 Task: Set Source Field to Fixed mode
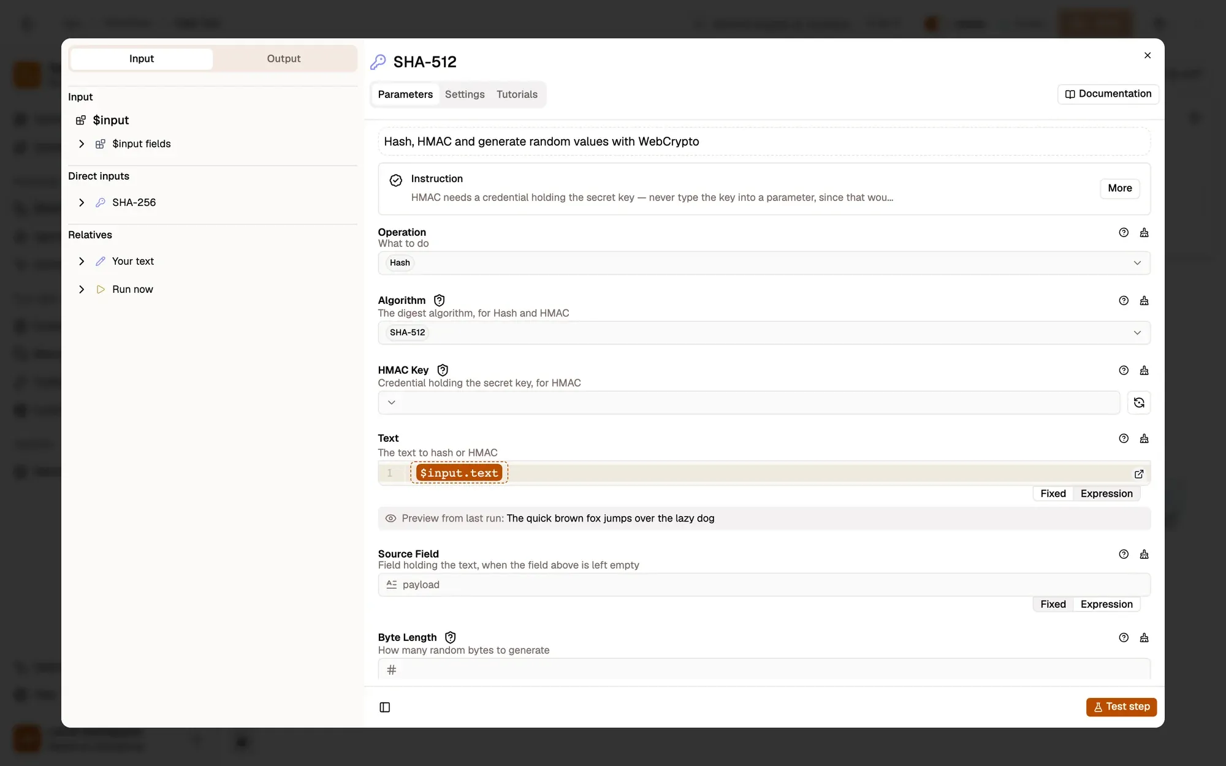point(1053,604)
